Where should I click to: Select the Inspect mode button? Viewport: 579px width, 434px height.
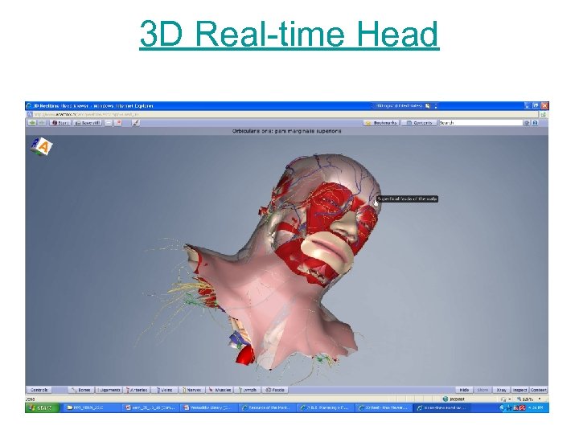click(x=519, y=390)
